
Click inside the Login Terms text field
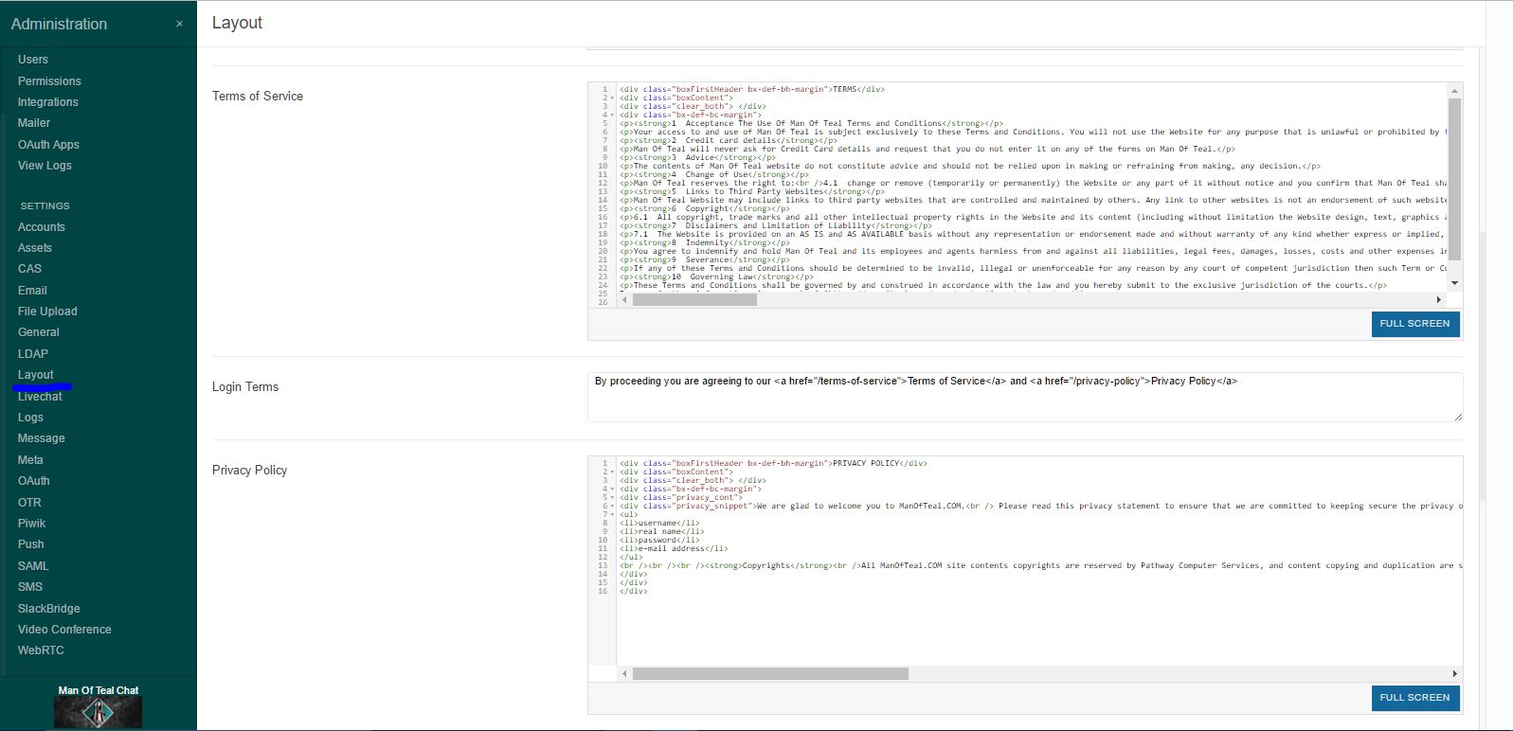click(1023, 397)
